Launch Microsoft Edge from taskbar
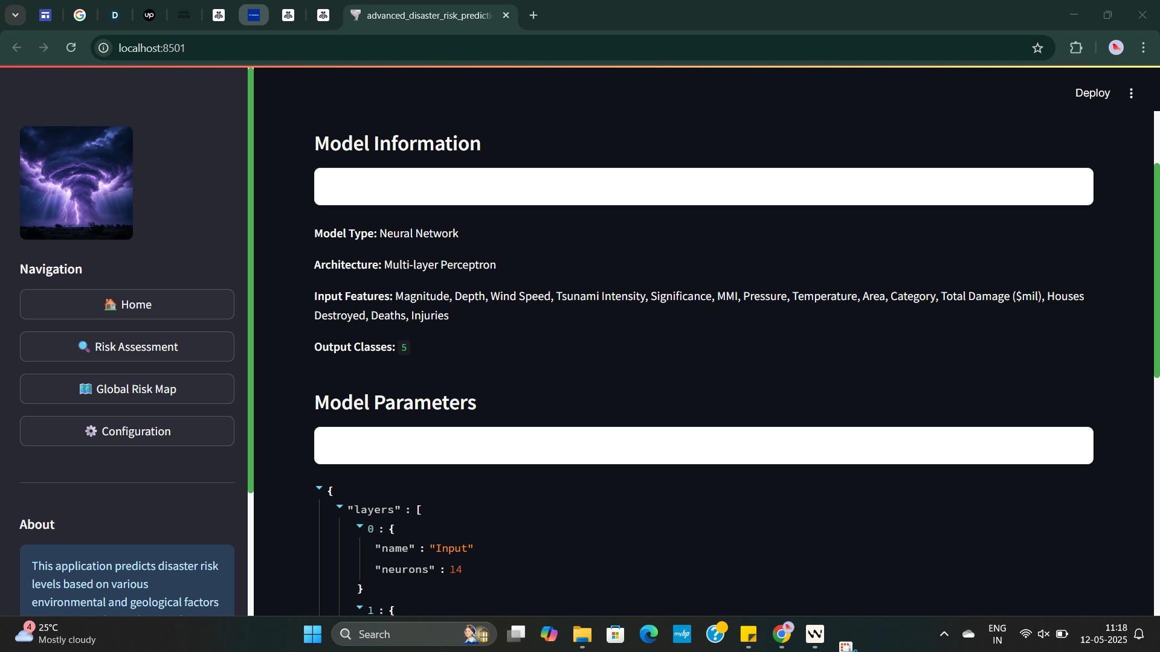The height and width of the screenshot is (652, 1160). pyautogui.click(x=648, y=634)
